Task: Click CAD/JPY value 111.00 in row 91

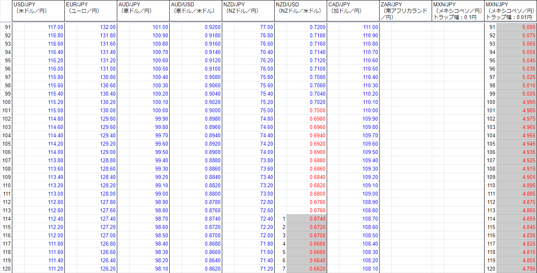Action: pyautogui.click(x=359, y=27)
